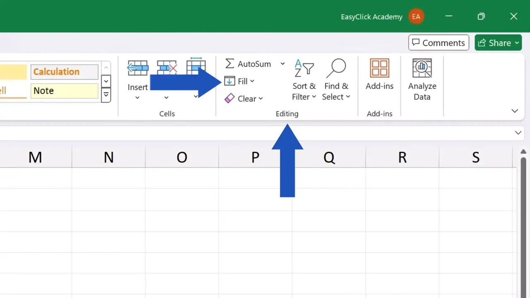
Task: Click the Insert Cells icon
Action: [137, 67]
